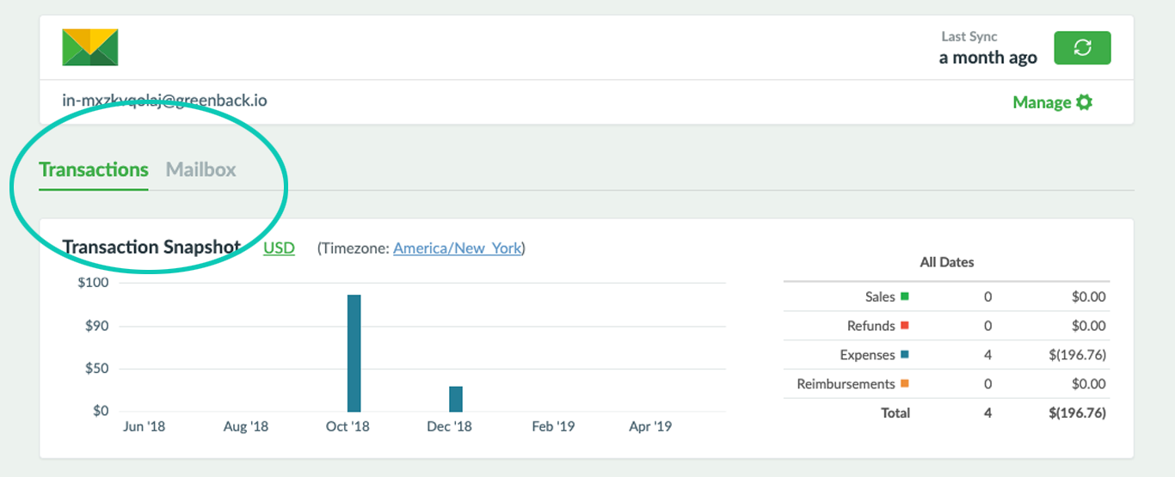Click the Last Sync 'a month ago' text
Viewport: 1175px width, 477px height.
pyautogui.click(x=987, y=58)
